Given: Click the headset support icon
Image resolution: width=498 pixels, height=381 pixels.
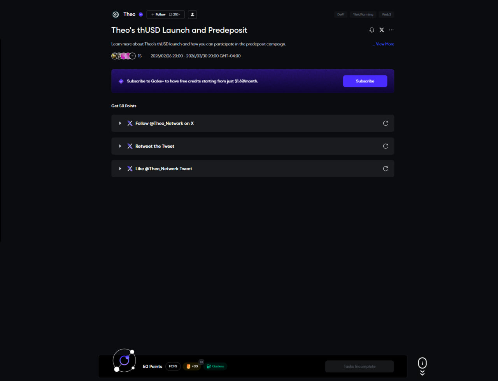Looking at the screenshot, I should click(x=372, y=30).
